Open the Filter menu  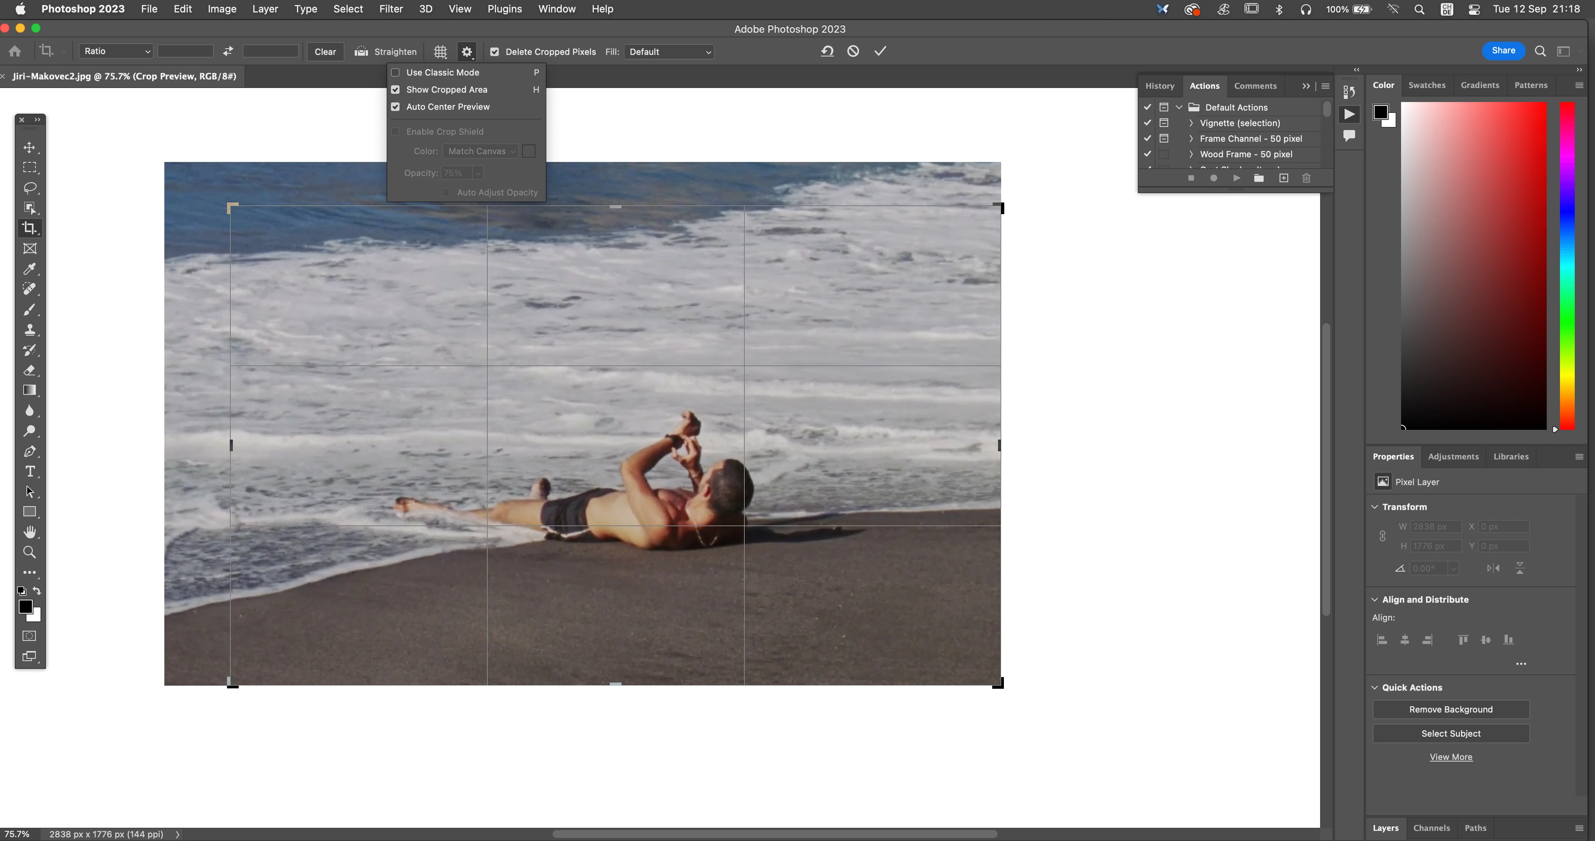point(391,9)
